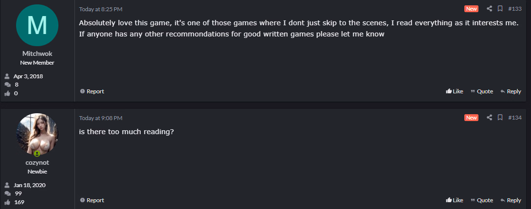
Task: Quote Mitchwok's post
Action: [x=481, y=91]
